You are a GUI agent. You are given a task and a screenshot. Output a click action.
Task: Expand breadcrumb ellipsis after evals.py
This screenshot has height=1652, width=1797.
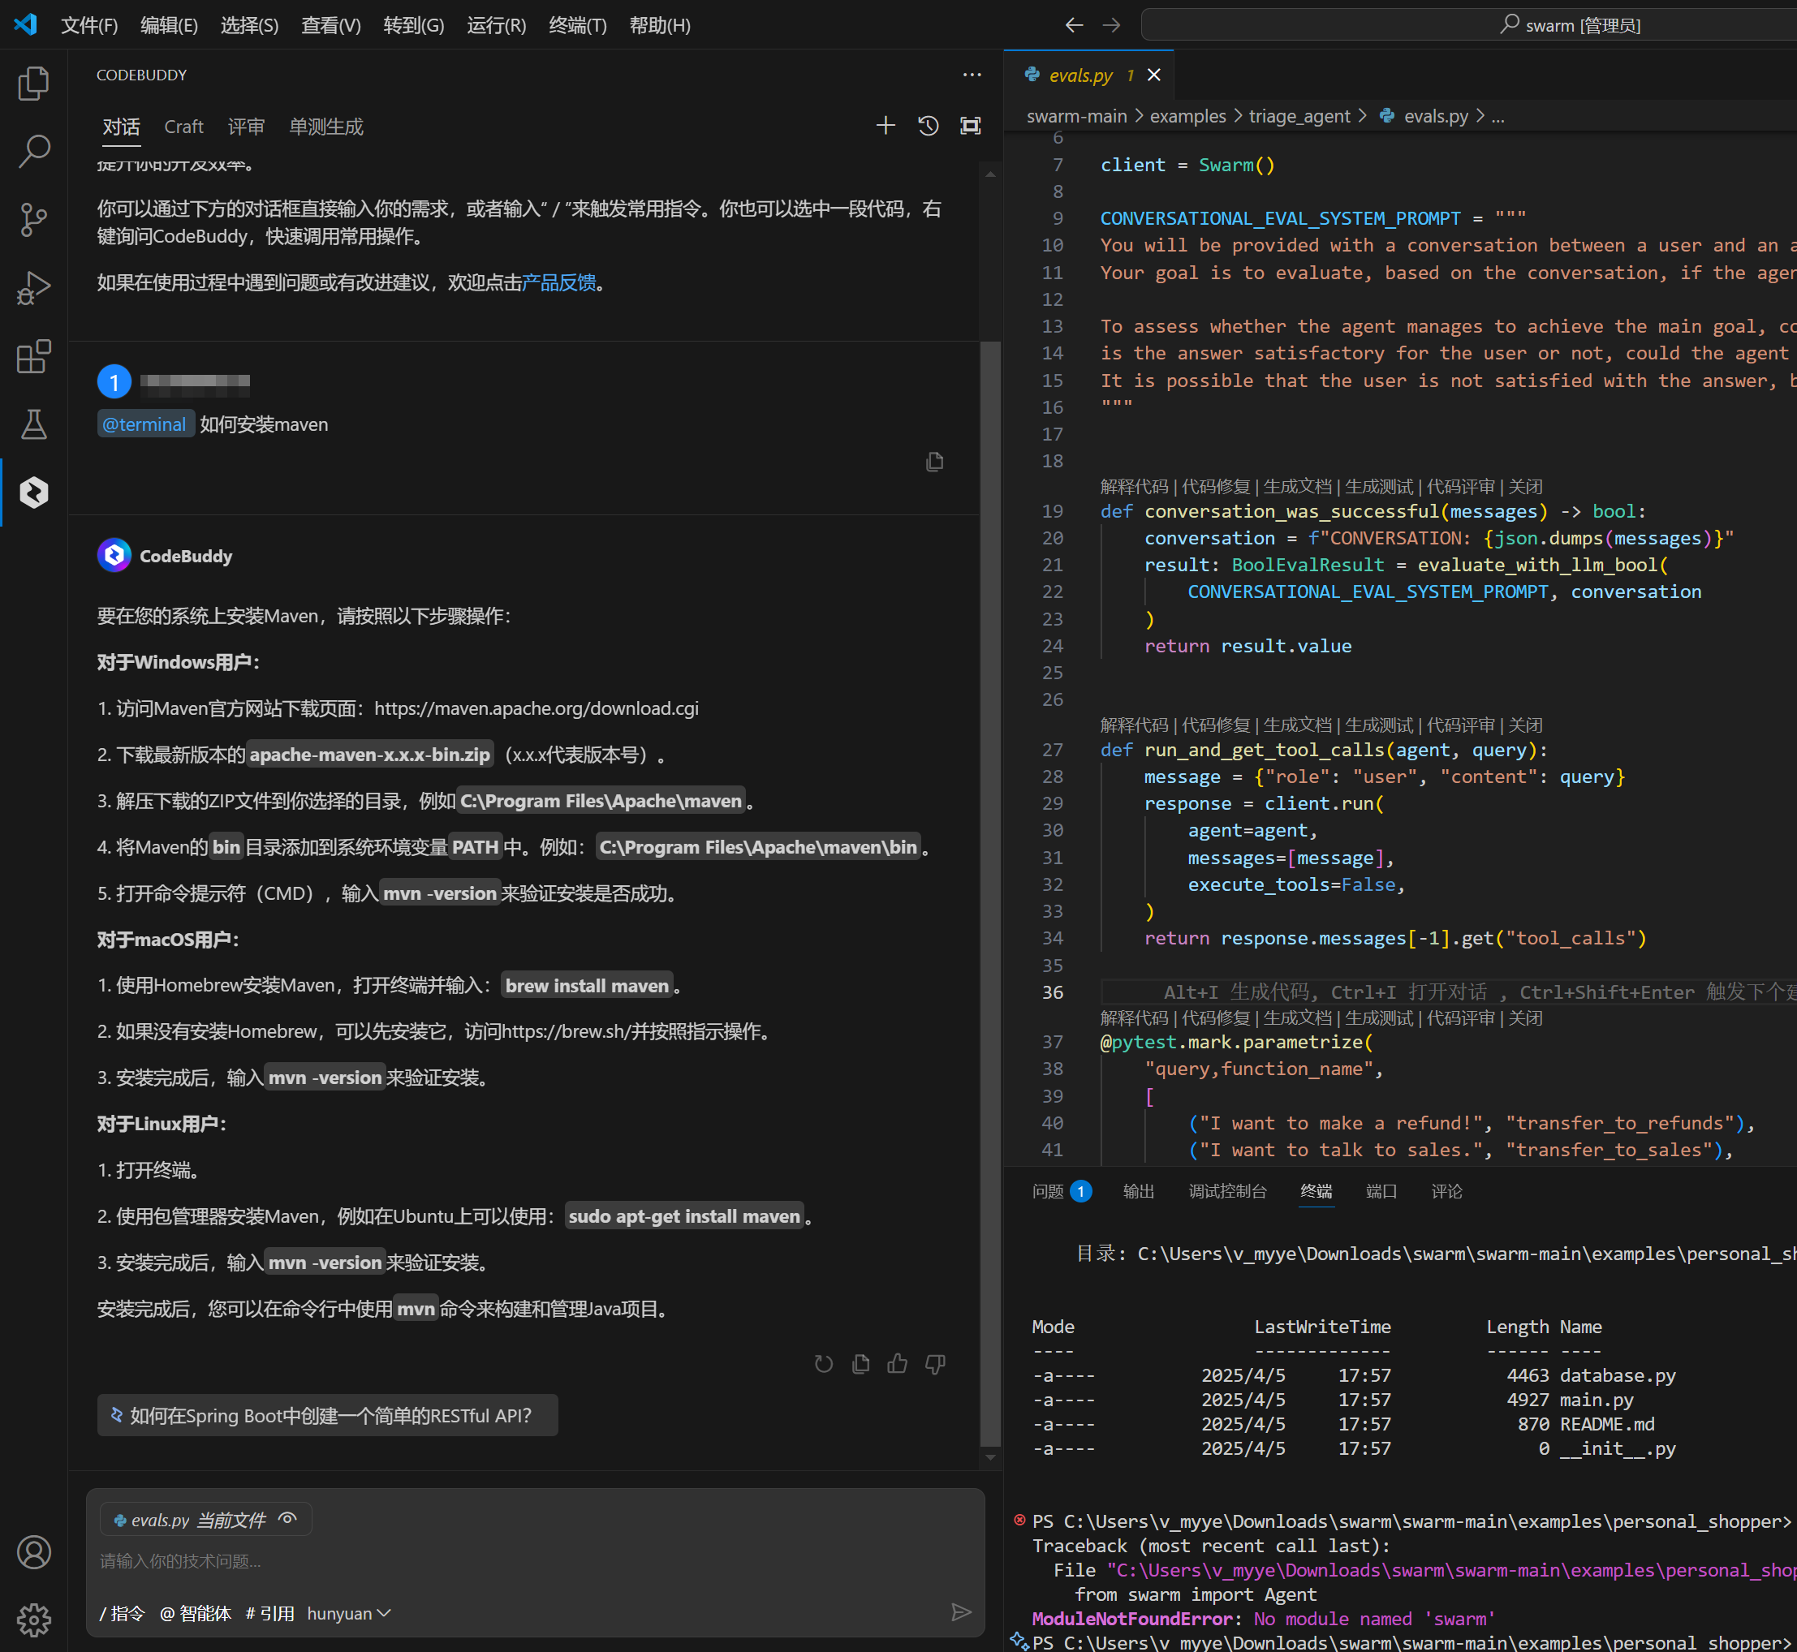pyautogui.click(x=1498, y=117)
